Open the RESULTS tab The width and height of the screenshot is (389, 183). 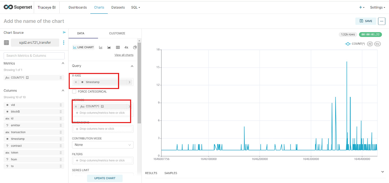point(151,173)
